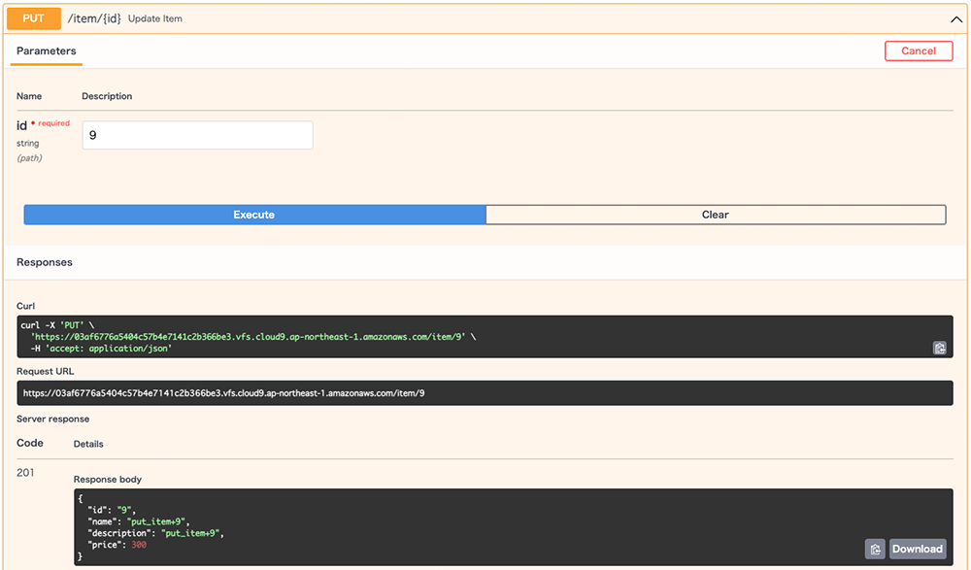The image size is (971, 570).
Task: Execute the PUT request
Action: pyautogui.click(x=252, y=214)
